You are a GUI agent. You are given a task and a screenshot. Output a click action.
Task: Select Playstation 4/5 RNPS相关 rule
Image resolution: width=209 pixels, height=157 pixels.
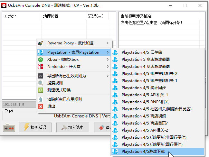158,102
